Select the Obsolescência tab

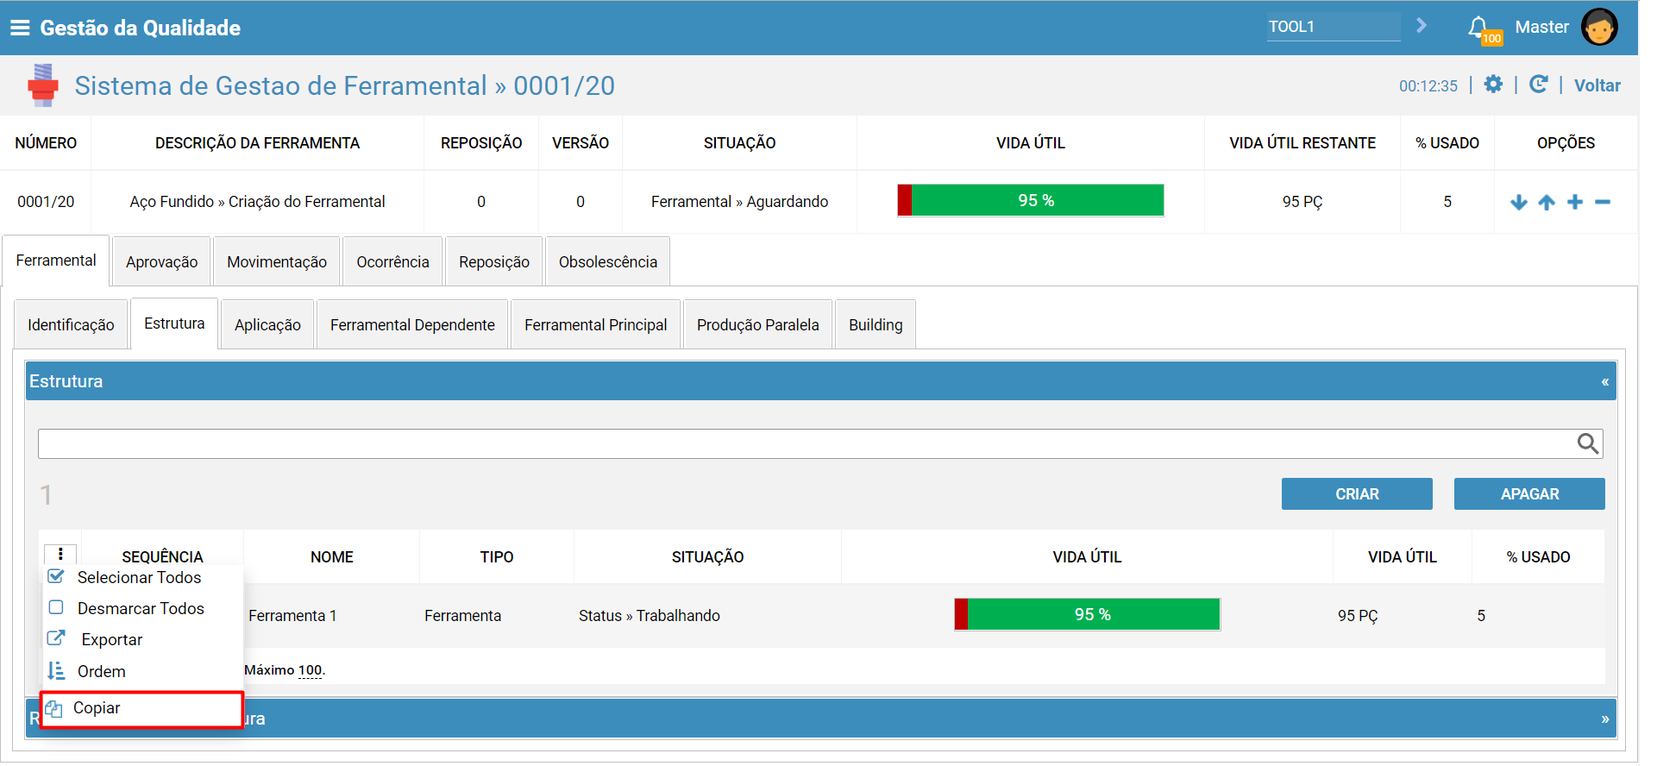pos(608,261)
